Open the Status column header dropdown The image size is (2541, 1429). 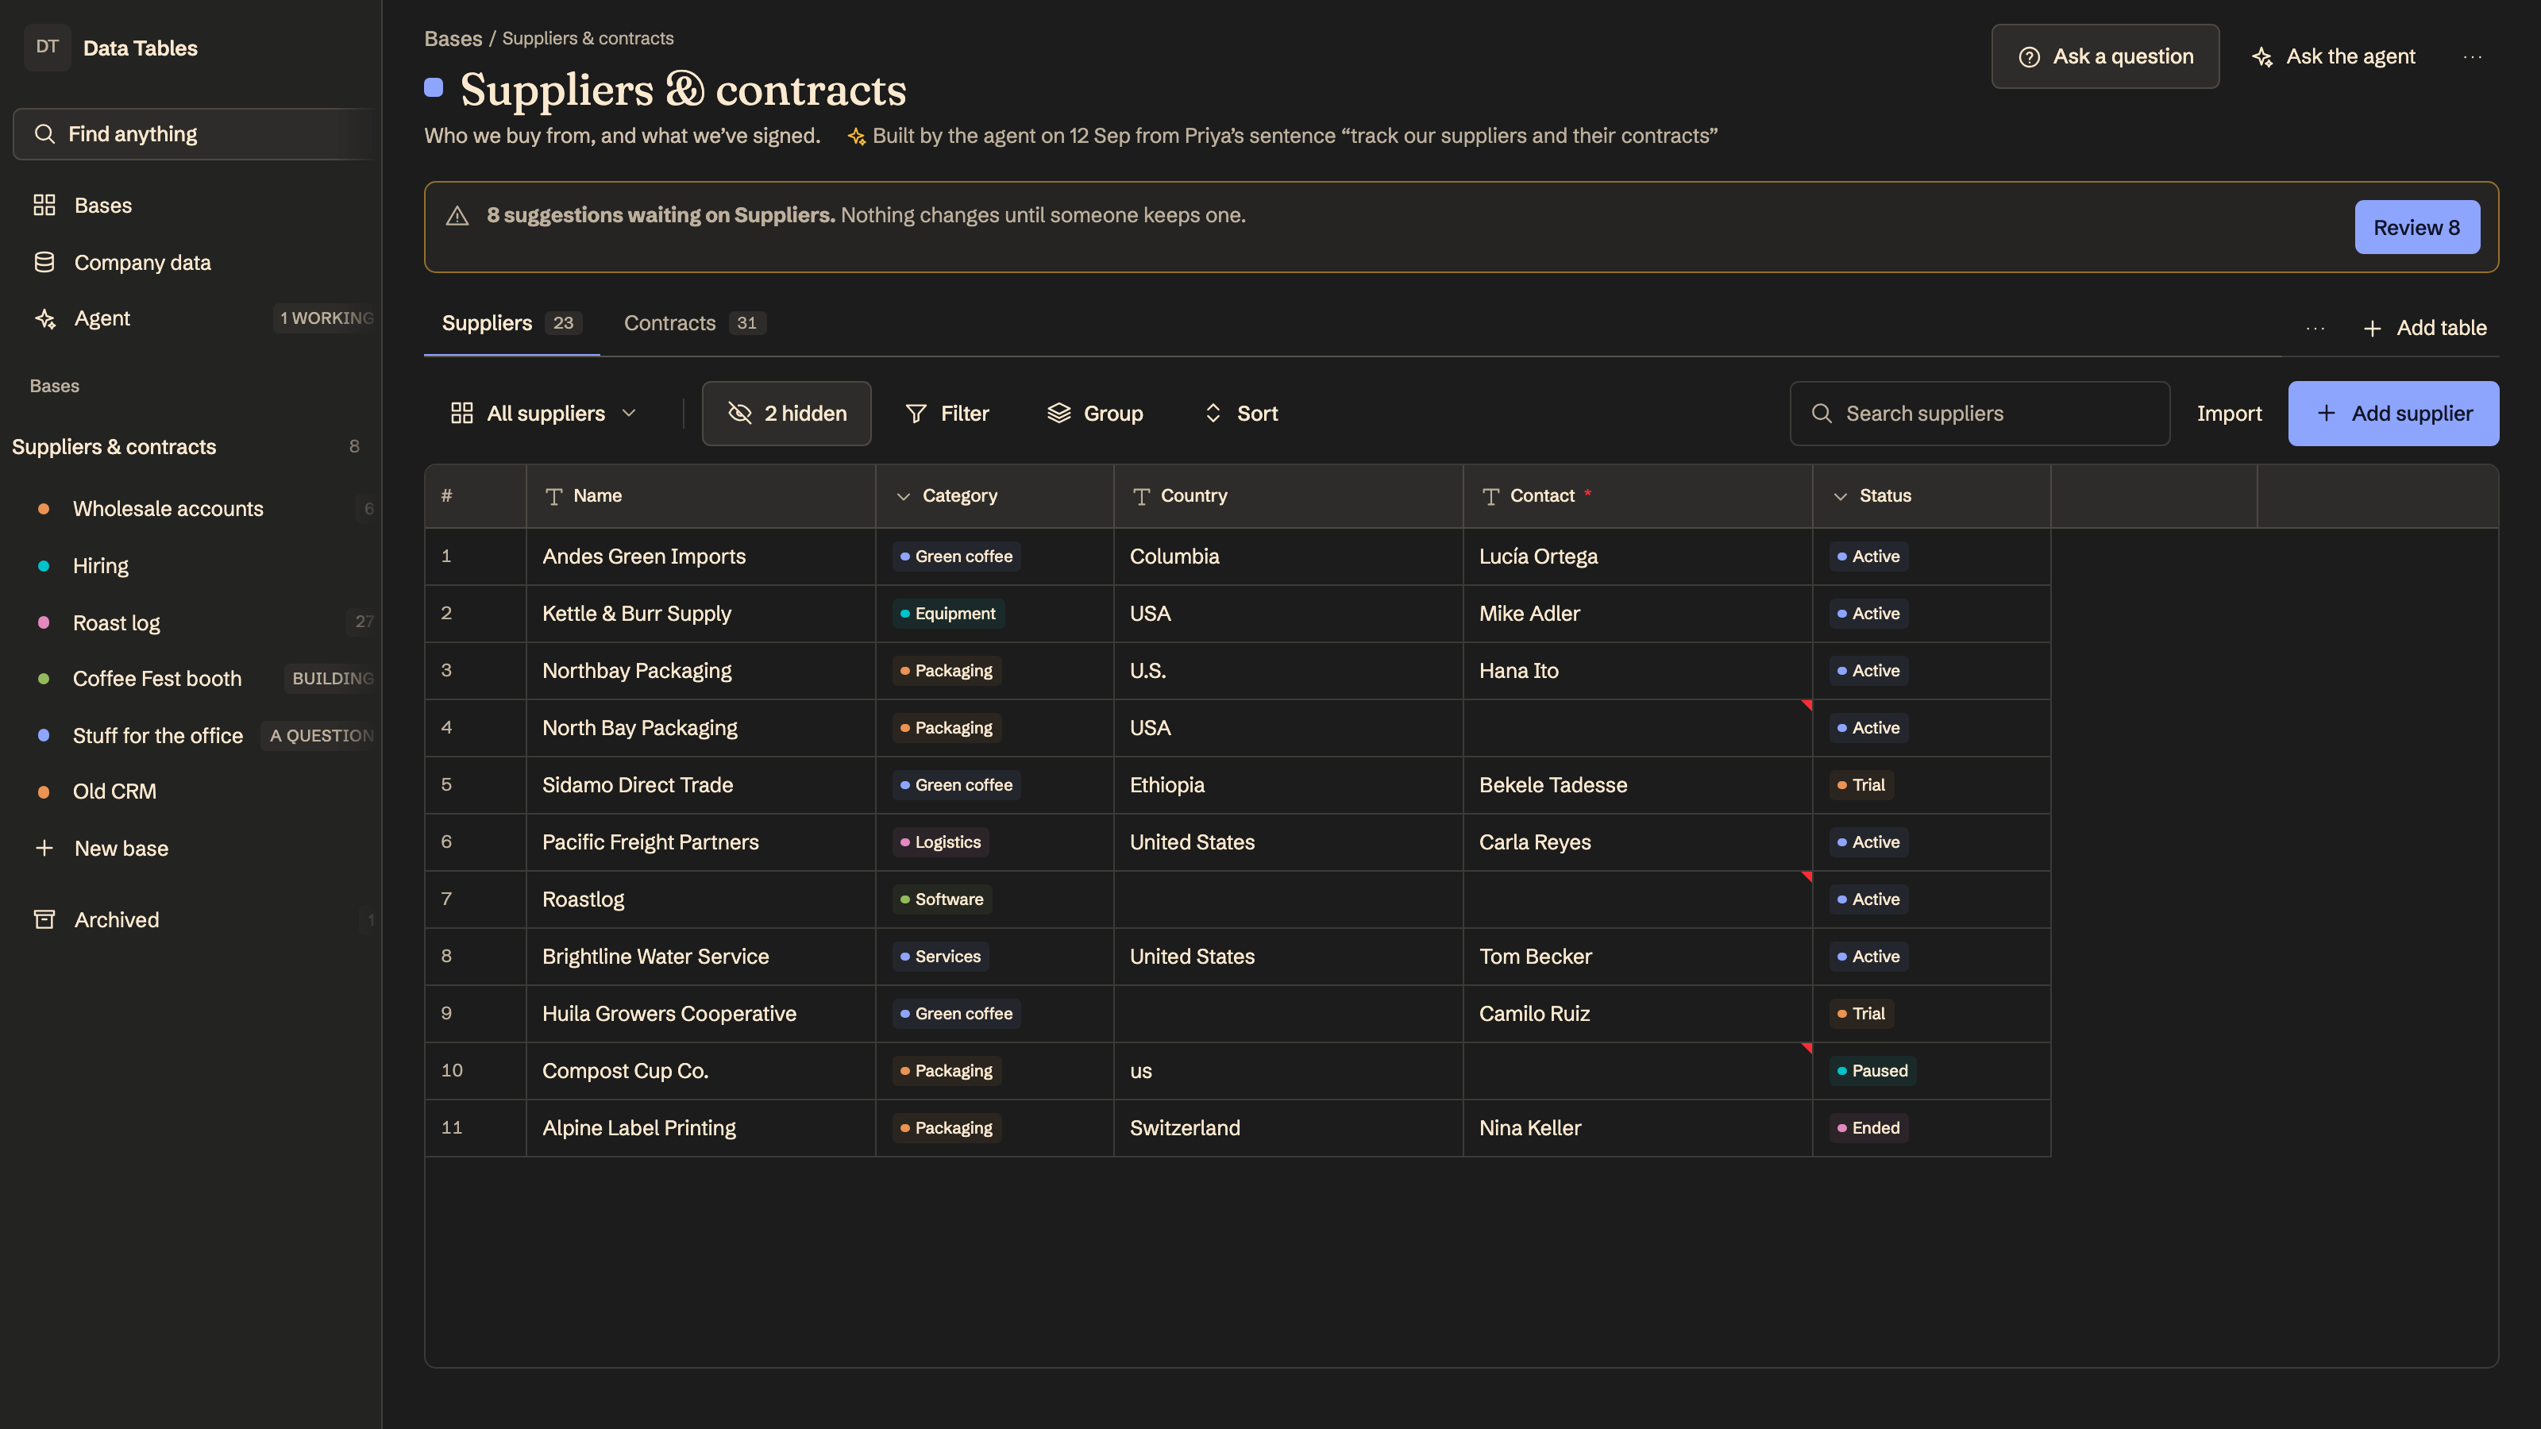[x=1840, y=496]
